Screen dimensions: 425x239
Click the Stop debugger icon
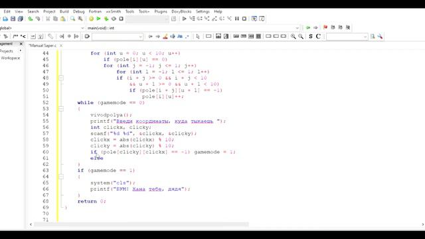tap(244, 19)
